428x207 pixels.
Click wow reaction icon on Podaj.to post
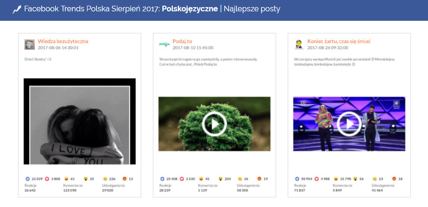pyautogui.click(x=220, y=179)
